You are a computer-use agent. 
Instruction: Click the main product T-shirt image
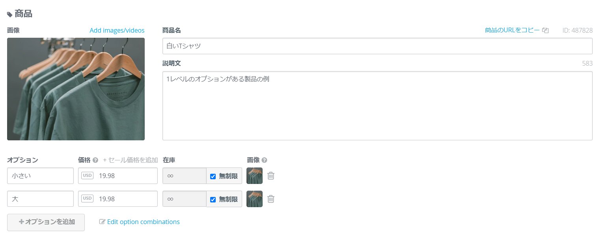(76, 89)
